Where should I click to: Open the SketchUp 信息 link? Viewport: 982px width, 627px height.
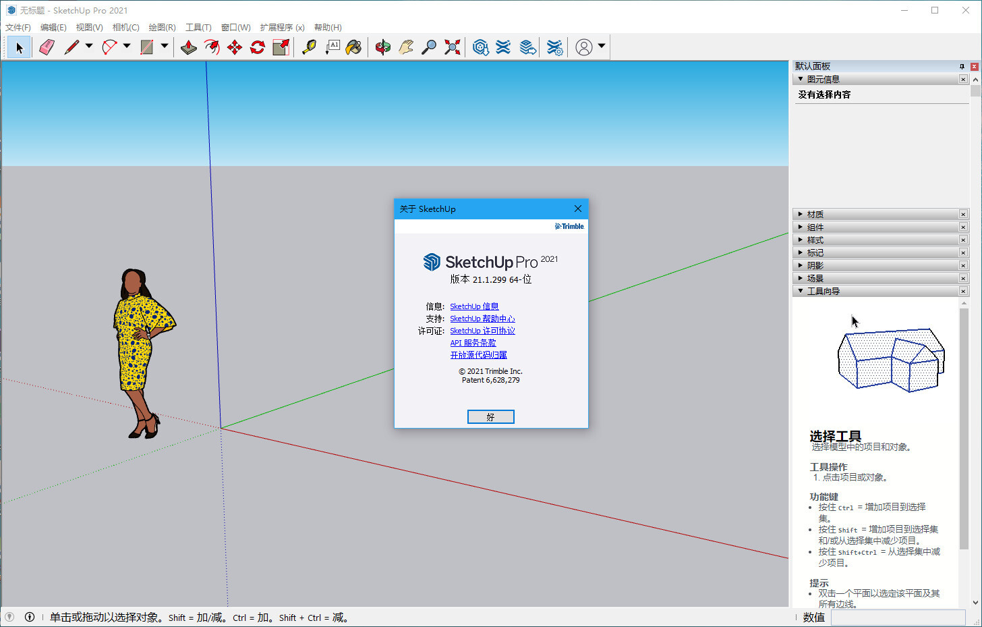coord(474,306)
